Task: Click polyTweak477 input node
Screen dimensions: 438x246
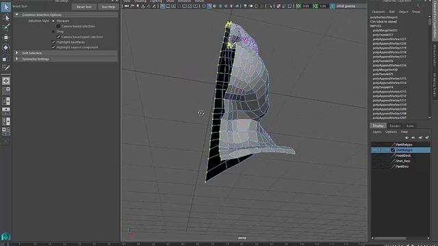Action: [x=383, y=35]
